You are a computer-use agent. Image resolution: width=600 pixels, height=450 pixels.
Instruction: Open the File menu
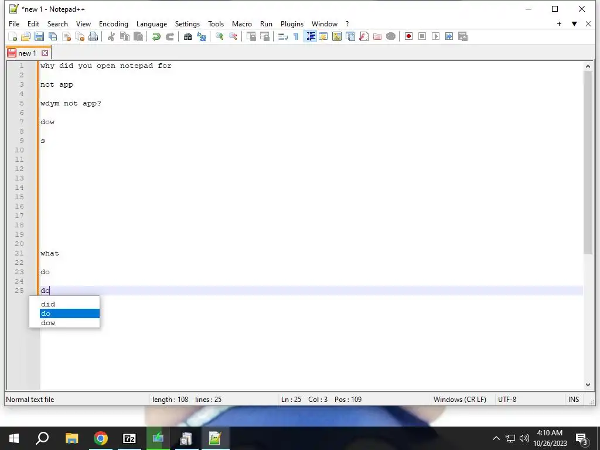click(14, 23)
